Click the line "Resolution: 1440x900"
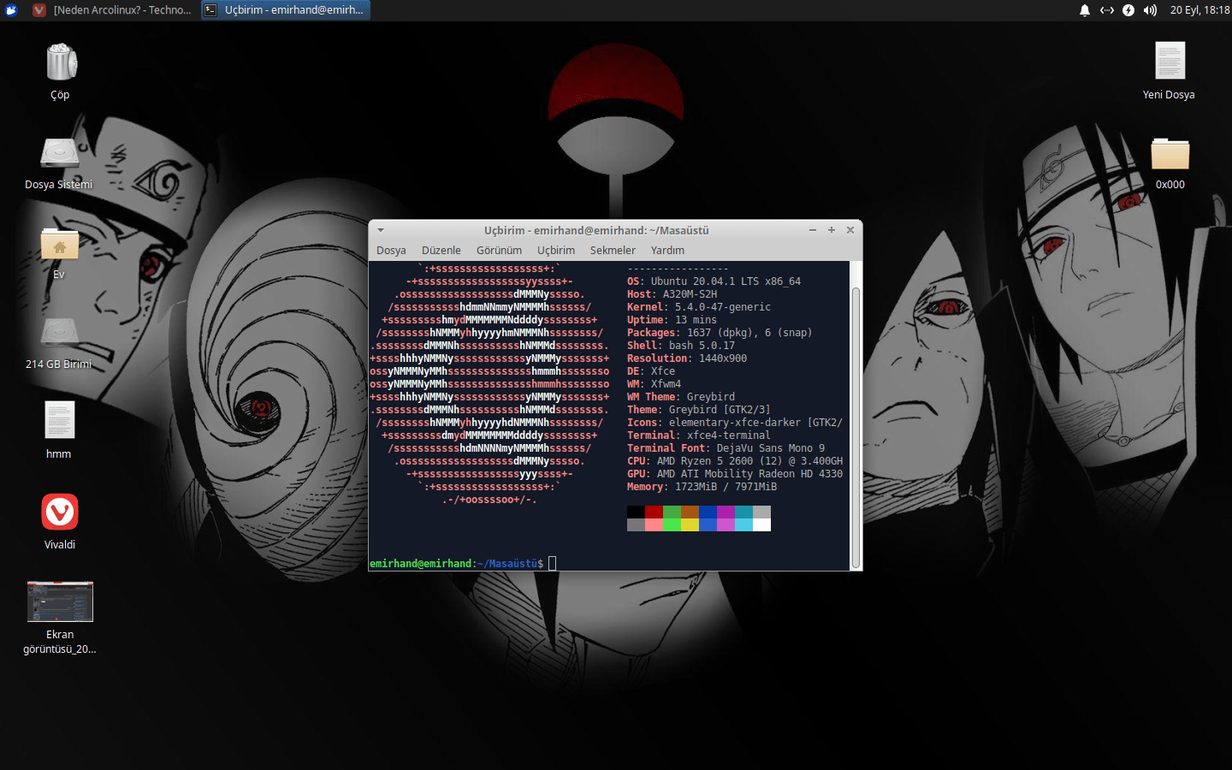Screen dimensions: 1232x770 [687, 358]
